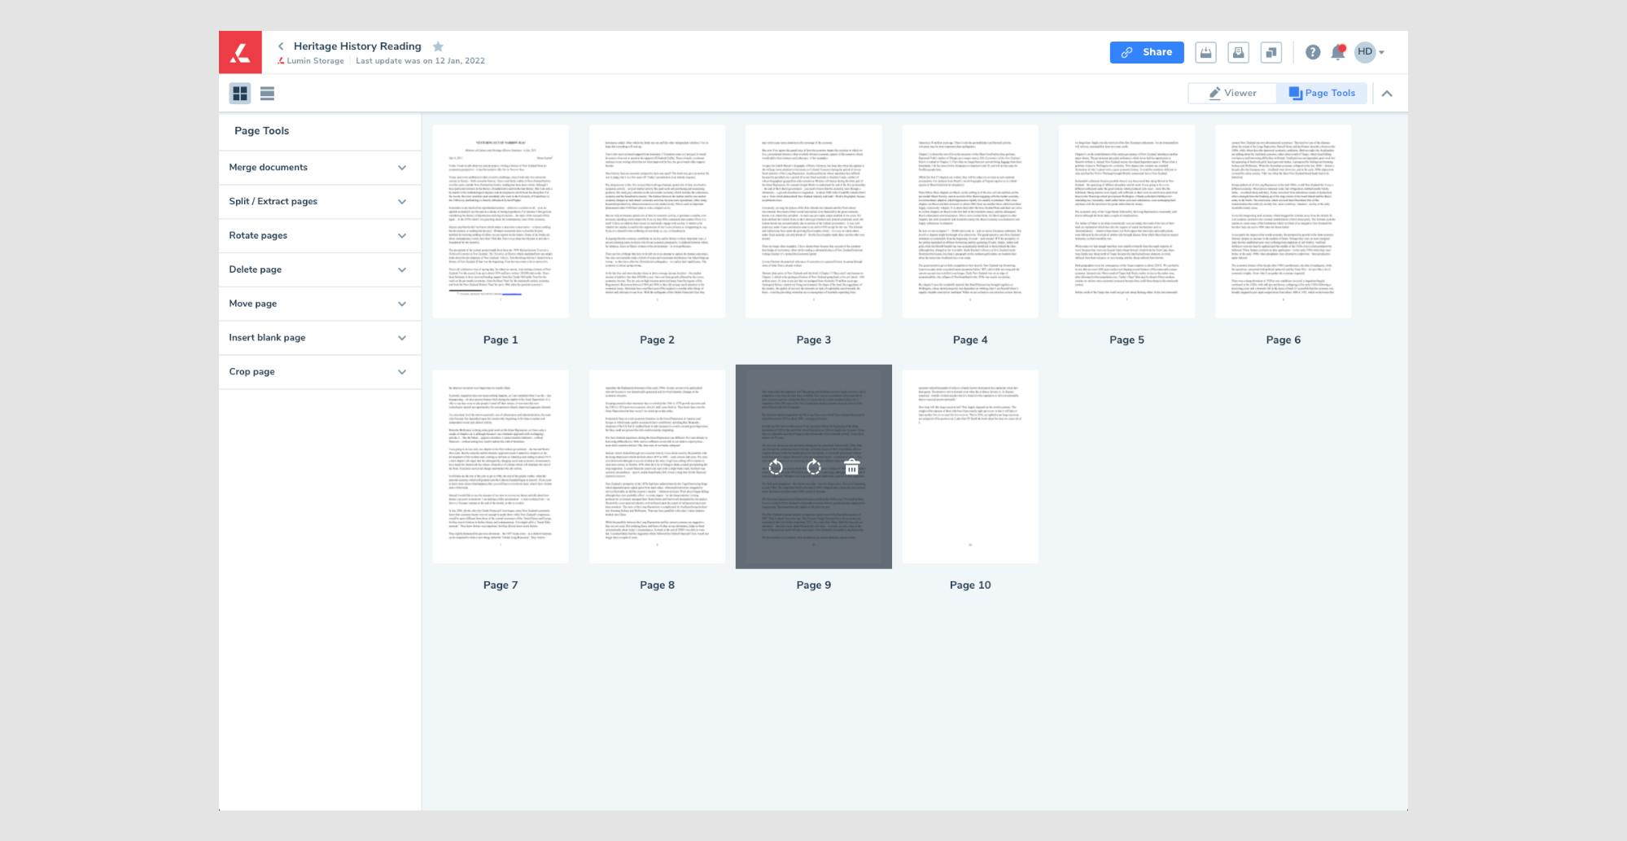Screen dimensions: 1627x841
Task: Select the Page 2 thumbnail
Action: pyautogui.click(x=657, y=221)
